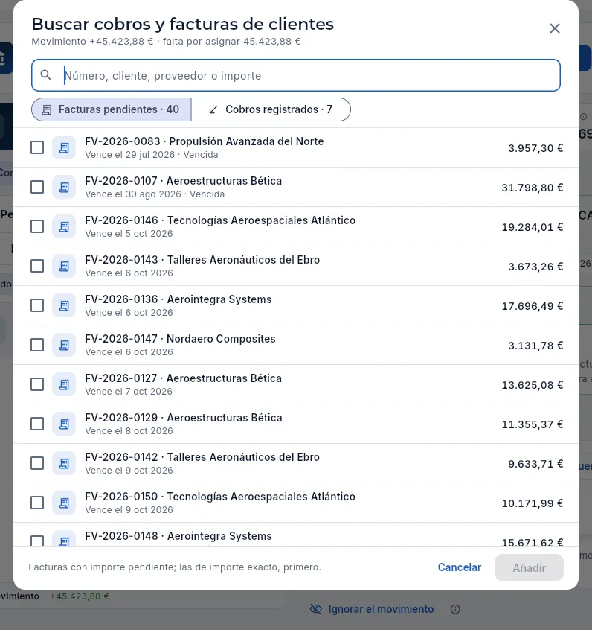
Task: Click invoice icon of FV-2026-0127 row
Action: pyautogui.click(x=64, y=384)
